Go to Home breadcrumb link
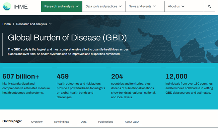This screenshot has height=129, width=218. [7, 24]
